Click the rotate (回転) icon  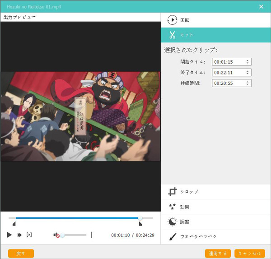[172, 20]
